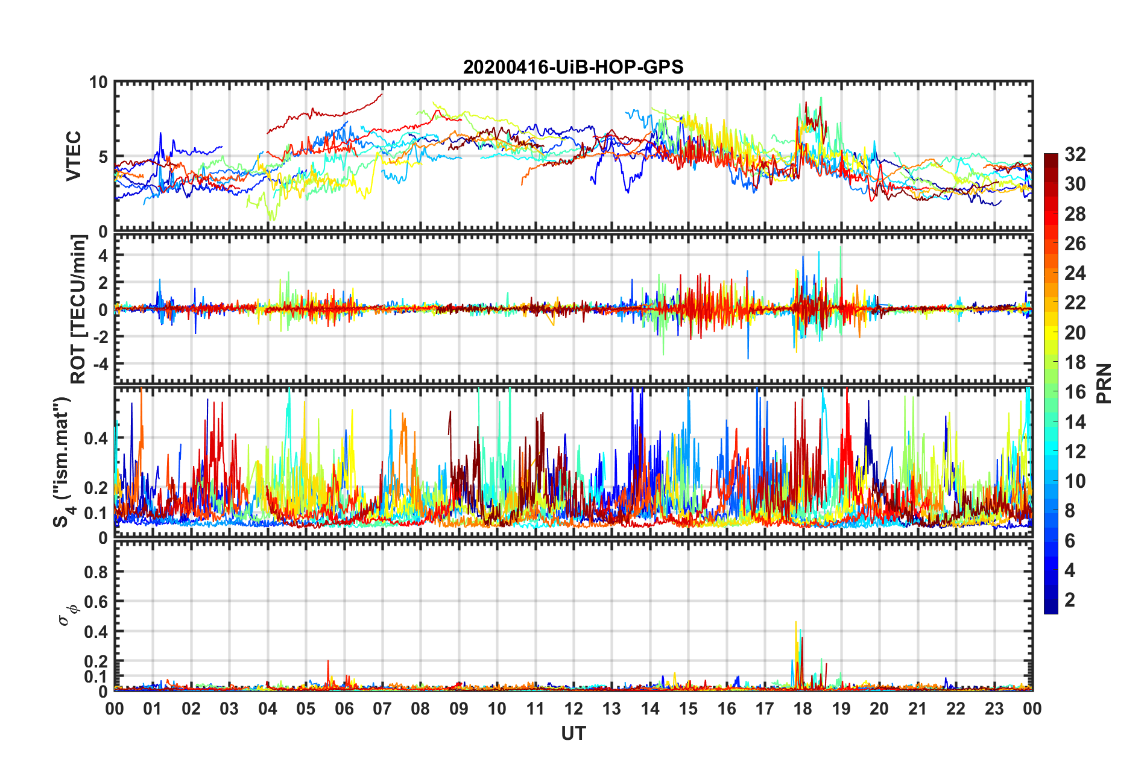This screenshot has height=767, width=1147.
Task: Select the "VTEC" y-axis label
Action: tap(74, 156)
